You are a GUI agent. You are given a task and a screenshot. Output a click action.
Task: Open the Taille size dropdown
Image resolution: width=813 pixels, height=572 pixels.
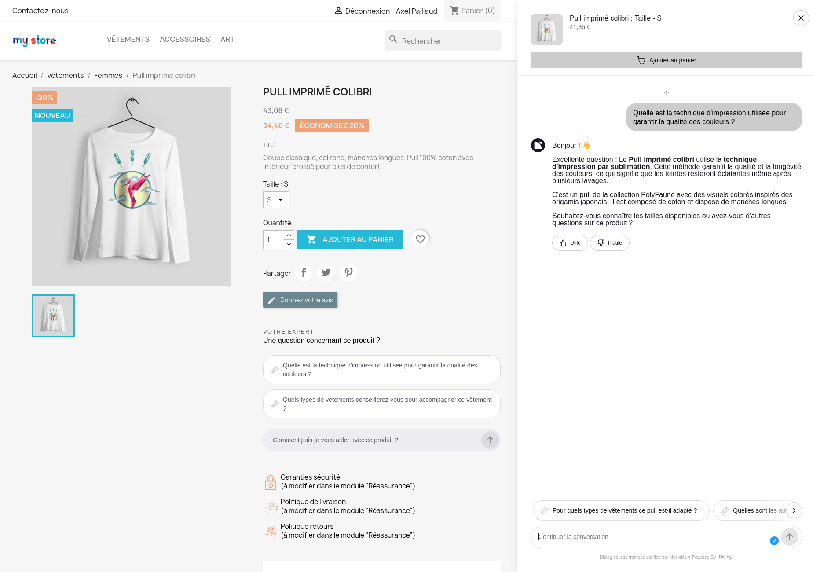tap(276, 200)
